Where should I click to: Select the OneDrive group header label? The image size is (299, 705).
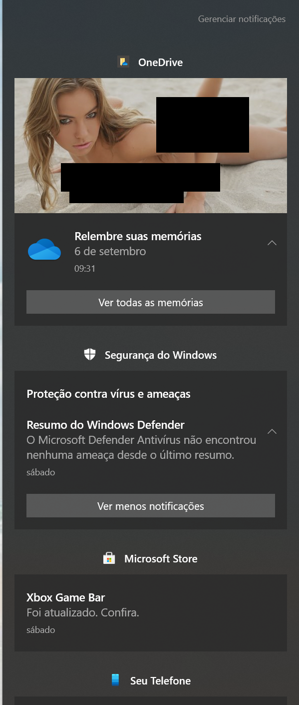point(160,63)
